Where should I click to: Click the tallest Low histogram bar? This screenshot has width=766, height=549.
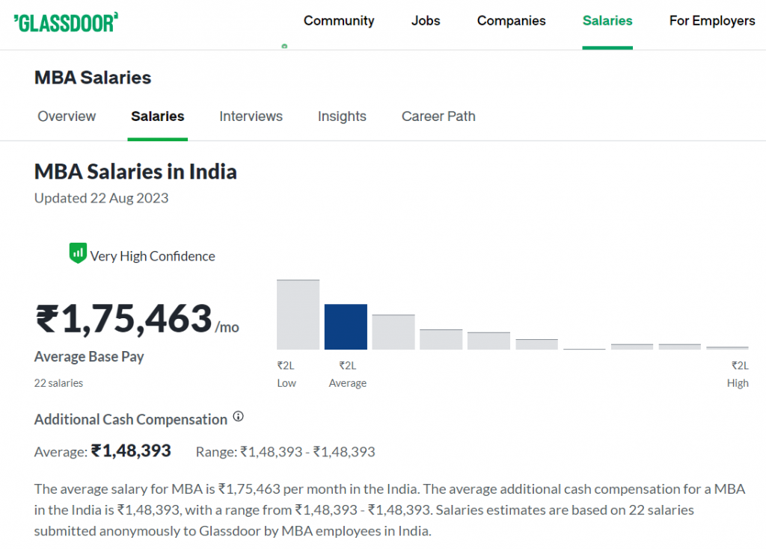click(298, 314)
